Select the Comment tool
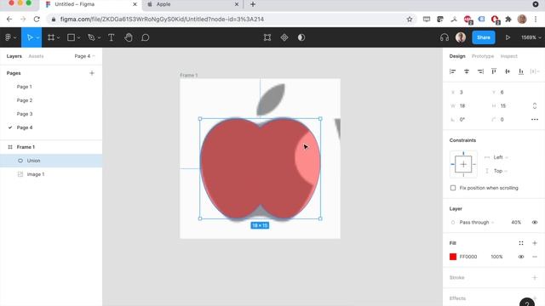This screenshot has width=545, height=306. [x=146, y=37]
